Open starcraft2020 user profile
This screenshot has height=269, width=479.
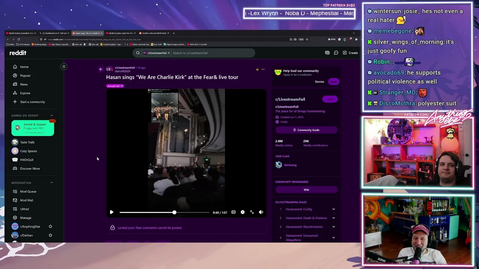[122, 71]
